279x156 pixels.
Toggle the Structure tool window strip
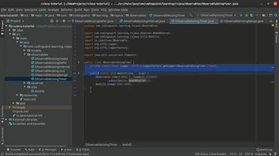point(2,136)
